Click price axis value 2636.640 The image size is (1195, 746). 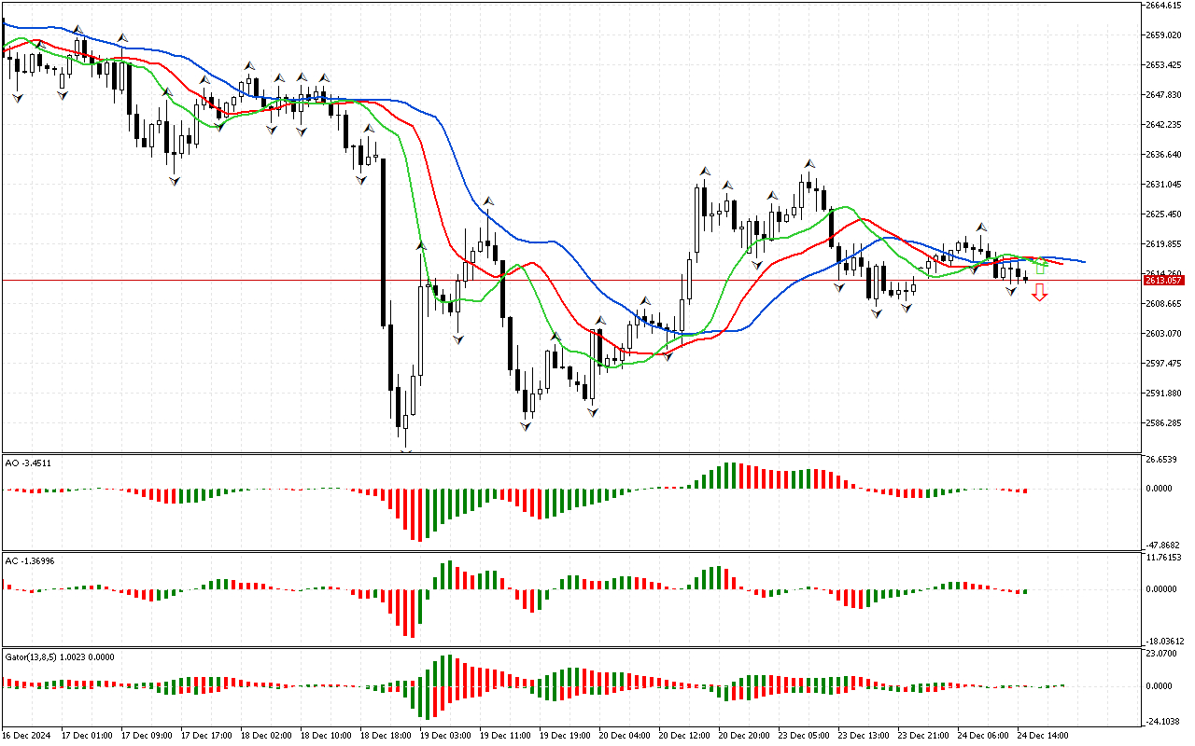coord(1164,155)
